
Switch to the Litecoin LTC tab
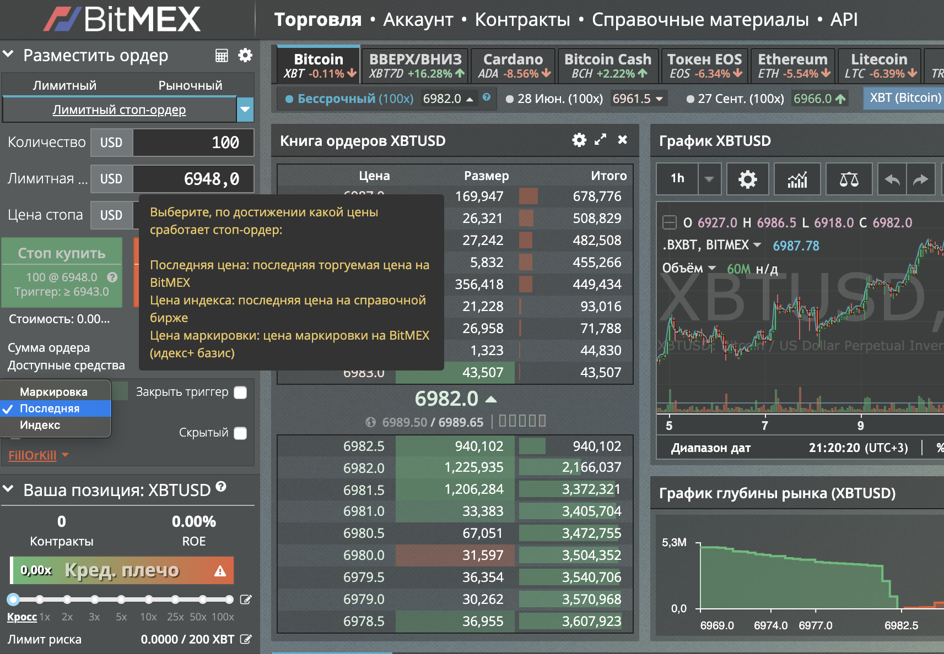[879, 65]
